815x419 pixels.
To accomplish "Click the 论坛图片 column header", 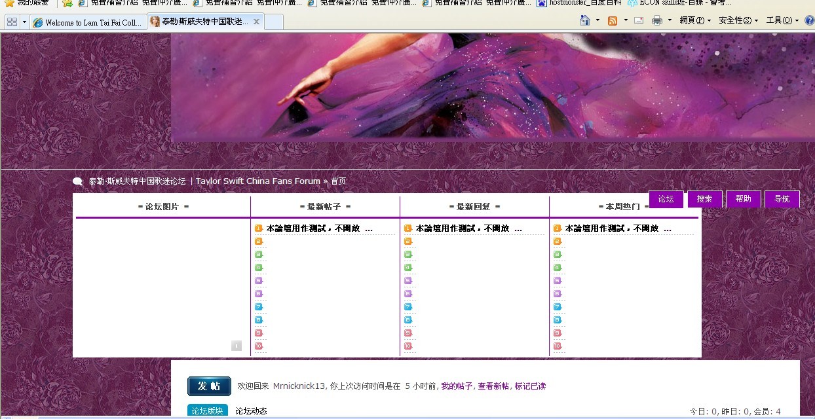I will pyautogui.click(x=163, y=207).
